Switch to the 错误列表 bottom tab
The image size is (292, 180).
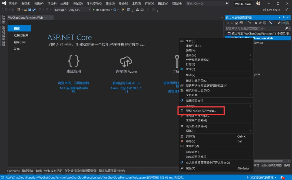point(28,171)
